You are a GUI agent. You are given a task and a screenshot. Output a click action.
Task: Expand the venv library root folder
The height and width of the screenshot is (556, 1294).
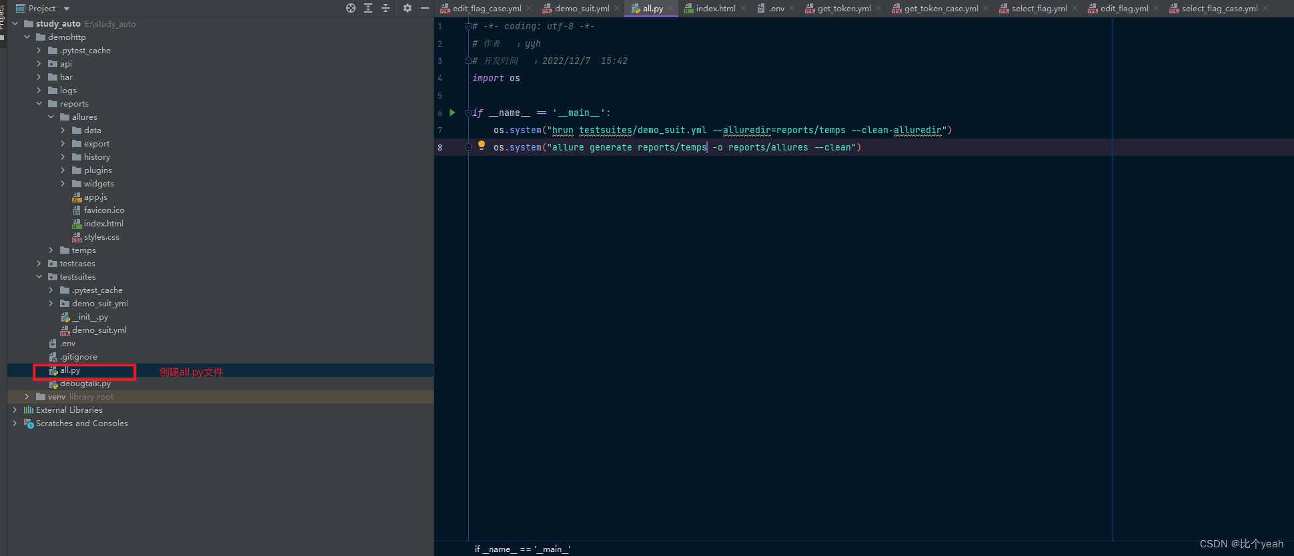coord(27,396)
